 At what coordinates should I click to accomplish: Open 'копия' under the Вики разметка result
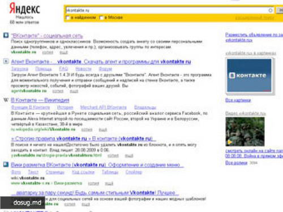(93, 183)
